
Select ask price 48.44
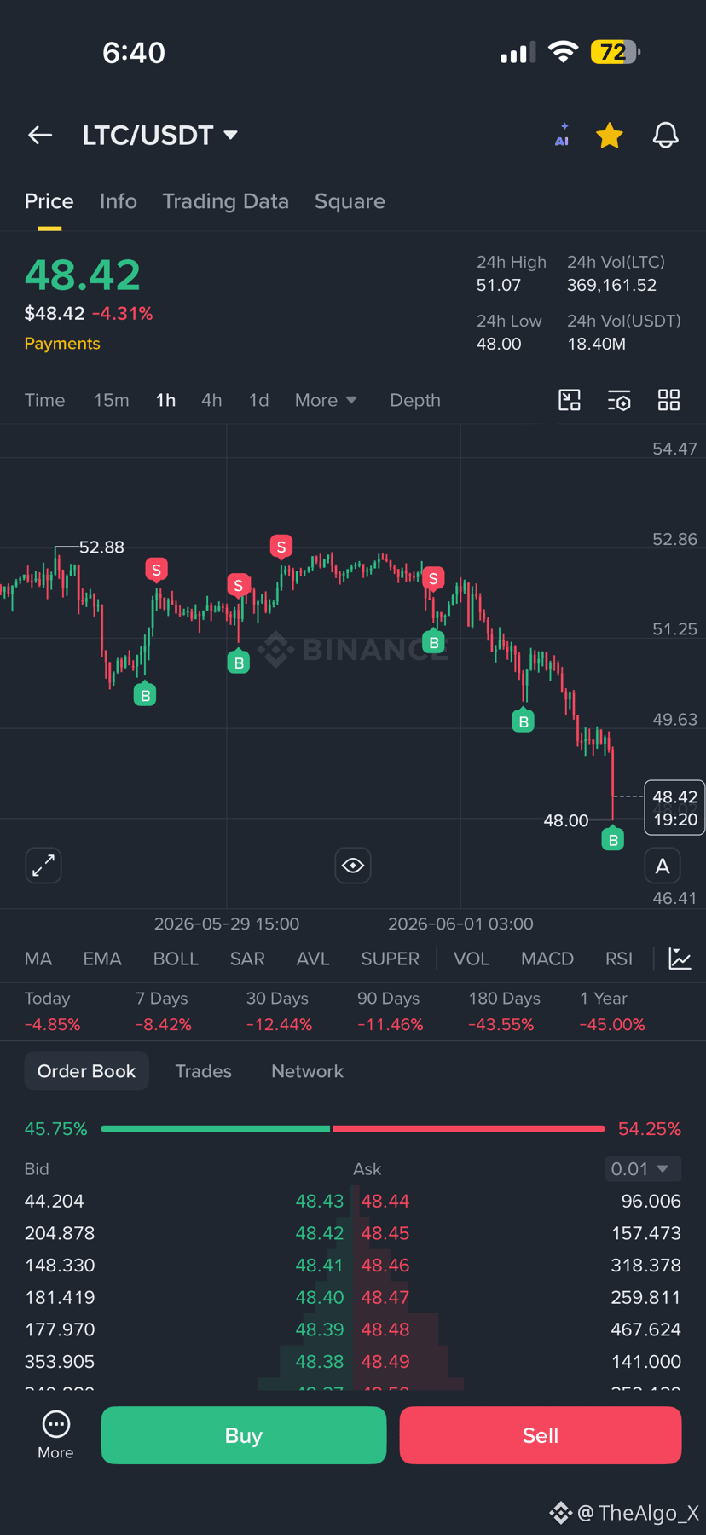385,1201
